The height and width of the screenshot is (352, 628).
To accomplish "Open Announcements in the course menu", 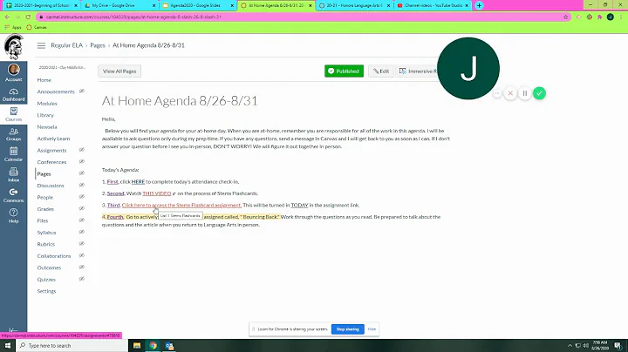I will [56, 91].
